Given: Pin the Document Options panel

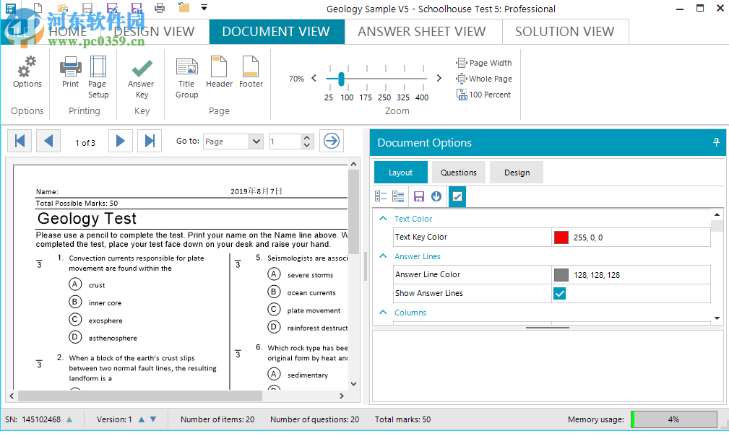Looking at the screenshot, I should point(717,142).
